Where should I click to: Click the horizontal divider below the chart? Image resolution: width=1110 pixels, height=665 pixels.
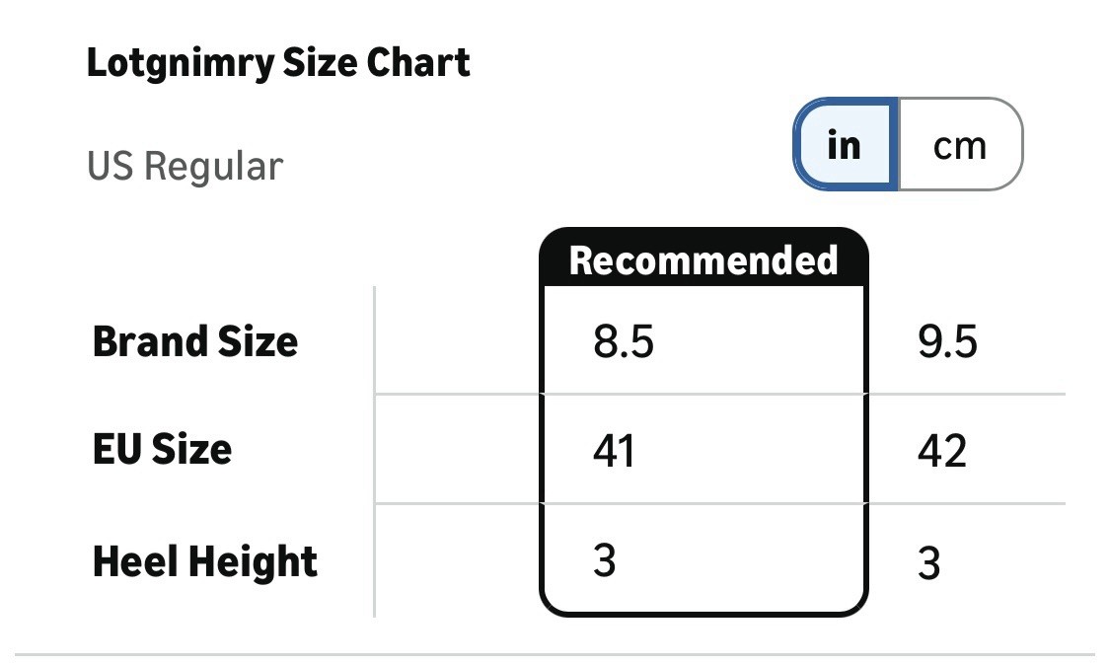pos(555,653)
